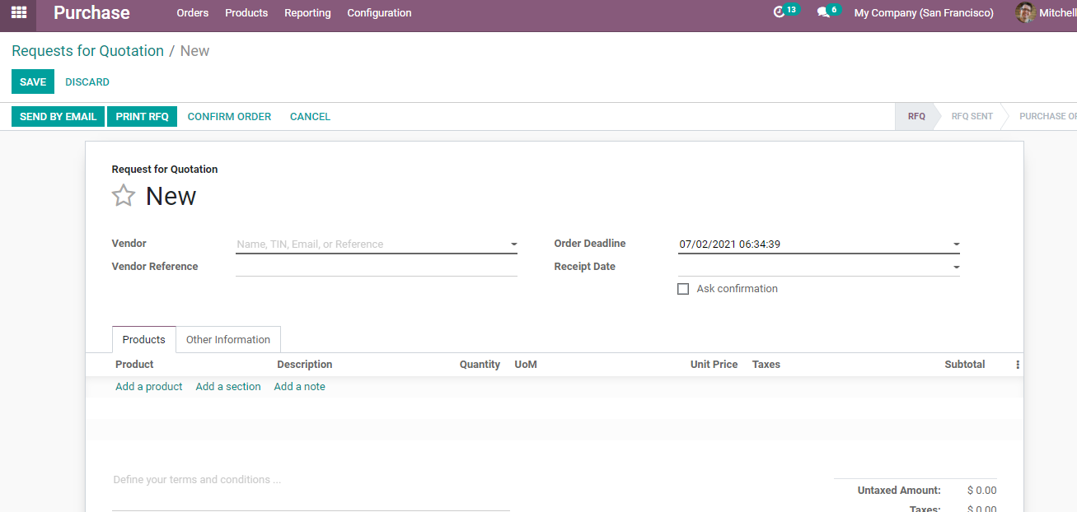Click the Save button
This screenshot has height=512, width=1077.
pos(33,82)
